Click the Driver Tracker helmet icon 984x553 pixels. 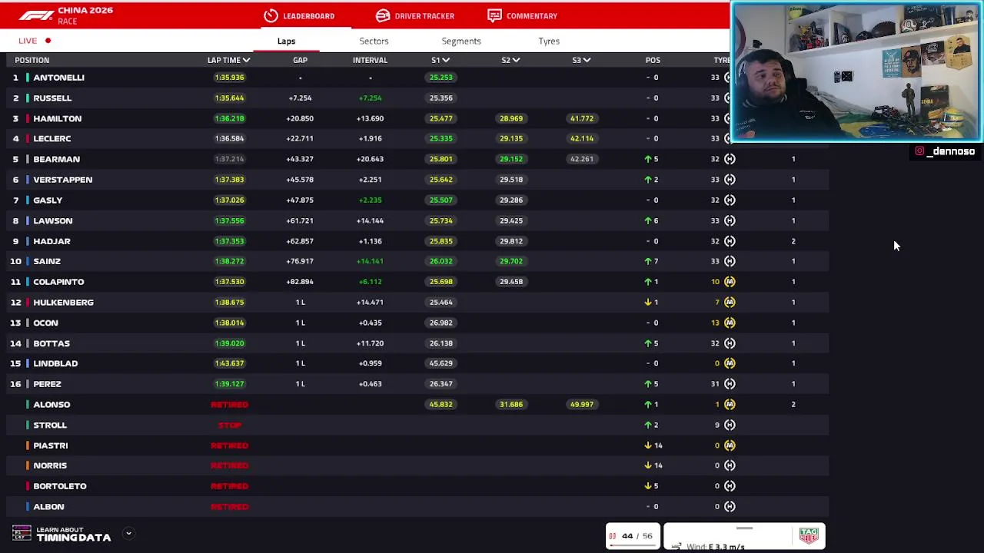pos(383,15)
